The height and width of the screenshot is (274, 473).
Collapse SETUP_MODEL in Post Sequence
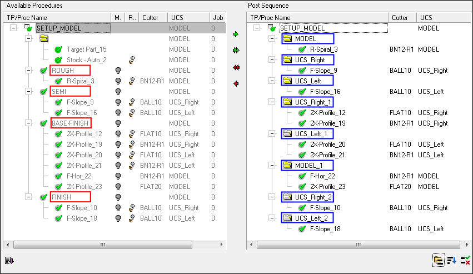pyautogui.click(x=257, y=28)
